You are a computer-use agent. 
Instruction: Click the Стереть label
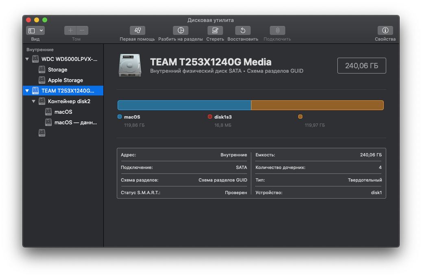tap(215, 39)
